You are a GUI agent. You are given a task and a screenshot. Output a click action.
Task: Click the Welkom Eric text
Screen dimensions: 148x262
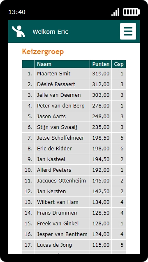pos(51,32)
